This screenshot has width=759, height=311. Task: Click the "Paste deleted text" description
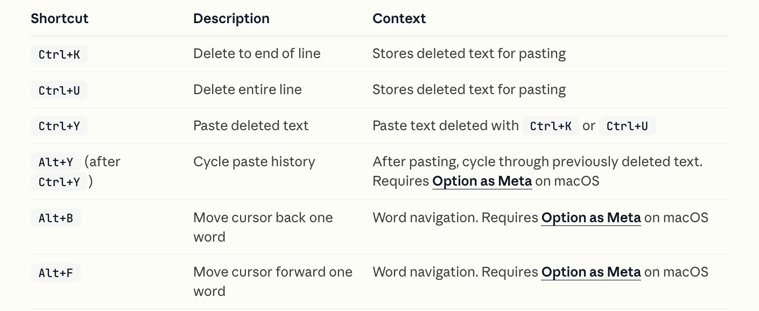pos(251,126)
